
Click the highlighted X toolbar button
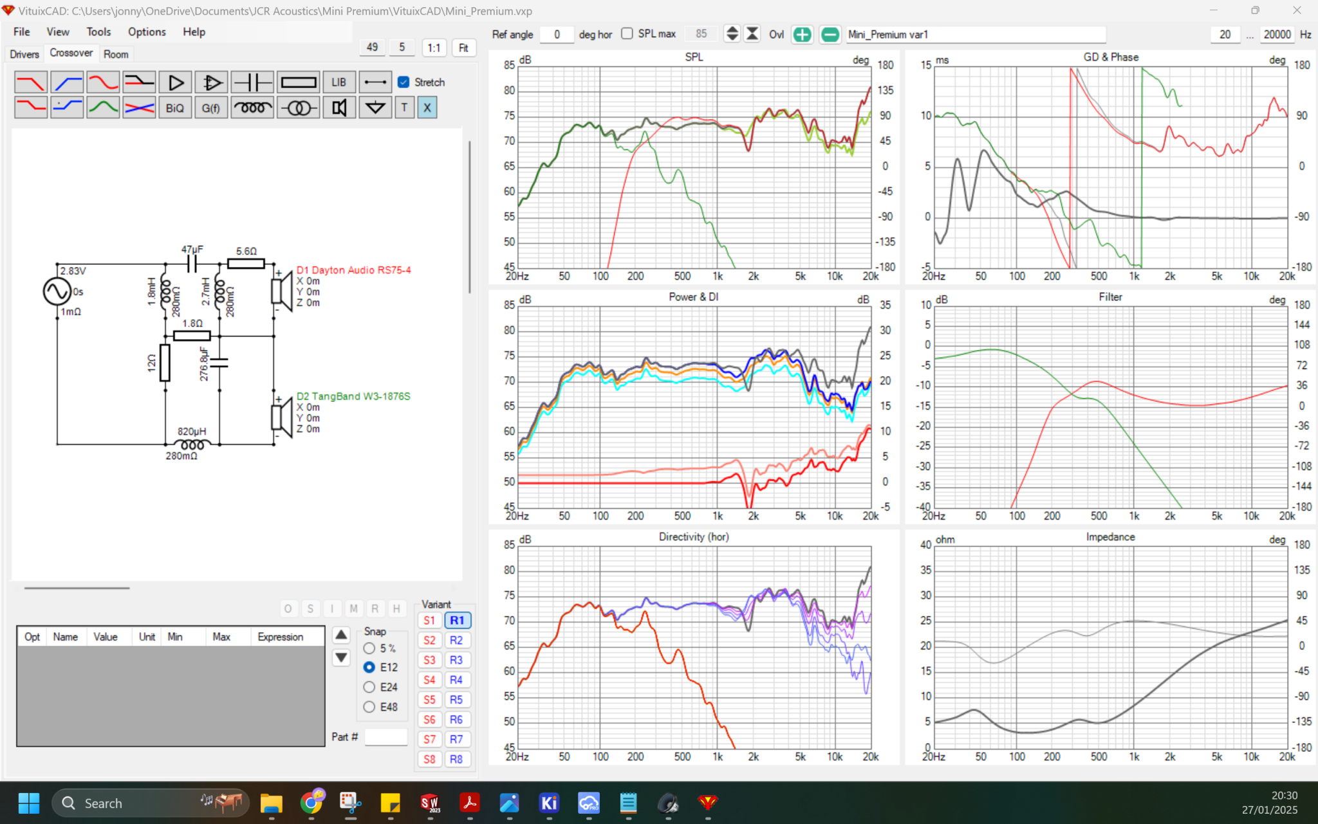tap(427, 107)
